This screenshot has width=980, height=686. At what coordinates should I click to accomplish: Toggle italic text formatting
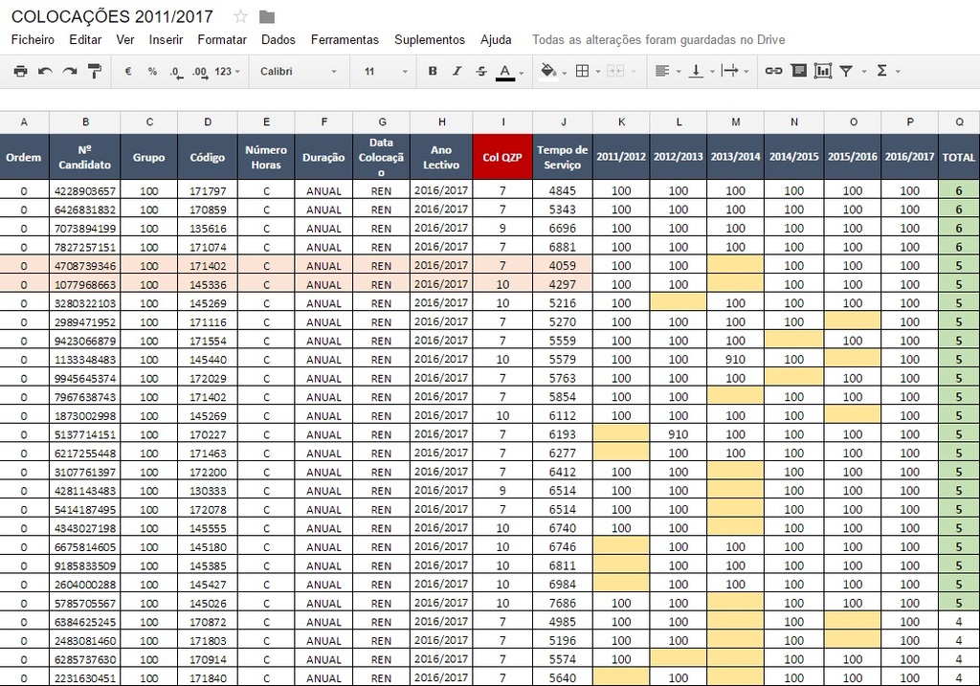(457, 71)
